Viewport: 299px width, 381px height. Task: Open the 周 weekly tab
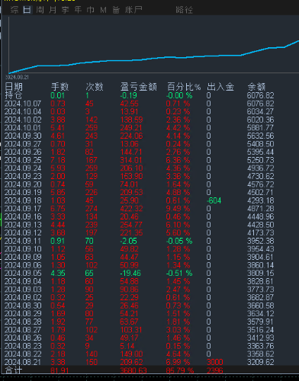point(40,10)
